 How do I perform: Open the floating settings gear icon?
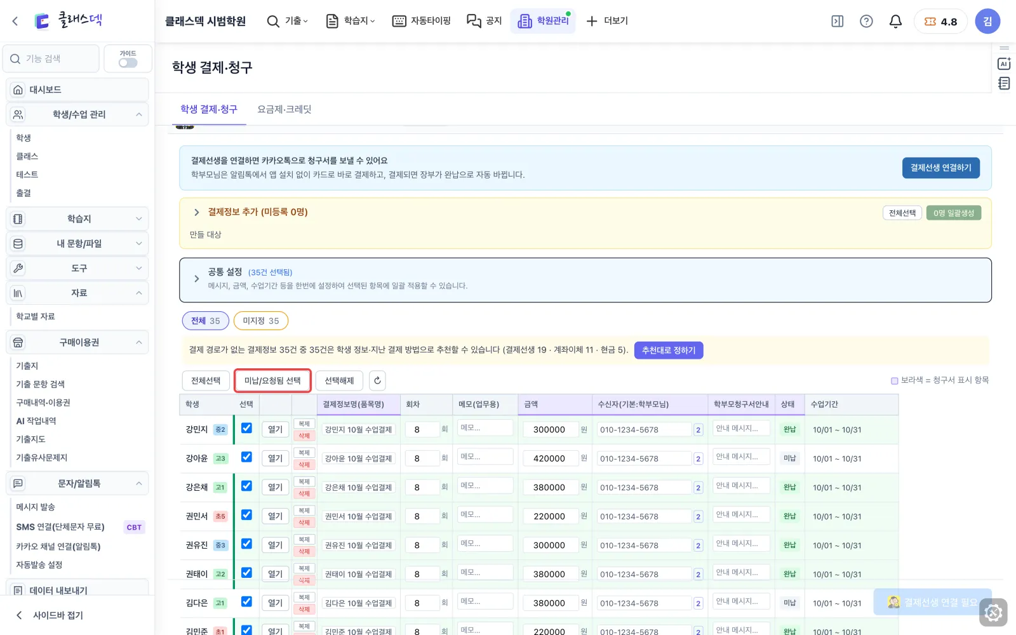tap(993, 613)
